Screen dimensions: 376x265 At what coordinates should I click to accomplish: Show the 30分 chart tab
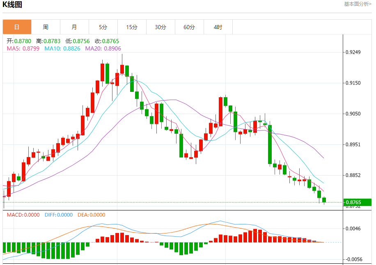(x=160, y=27)
